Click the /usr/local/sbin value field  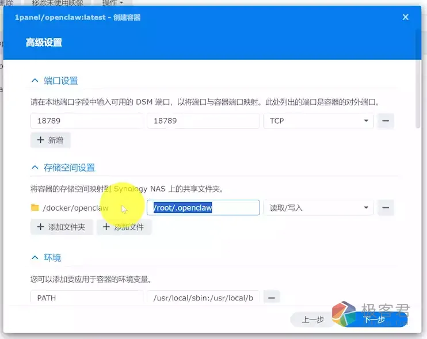[x=203, y=298]
